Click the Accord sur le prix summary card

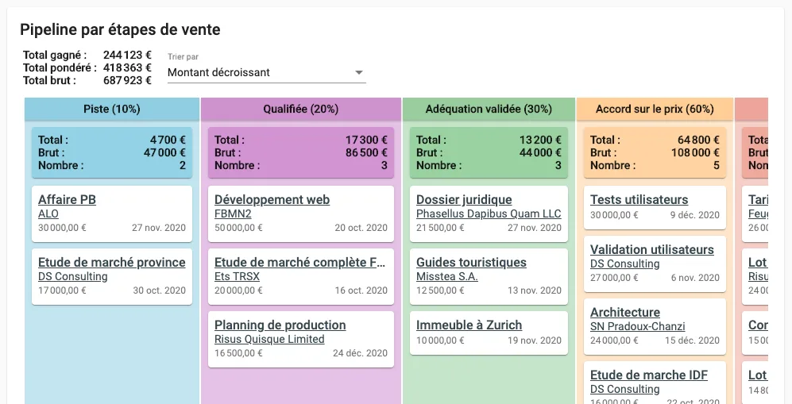tap(655, 152)
